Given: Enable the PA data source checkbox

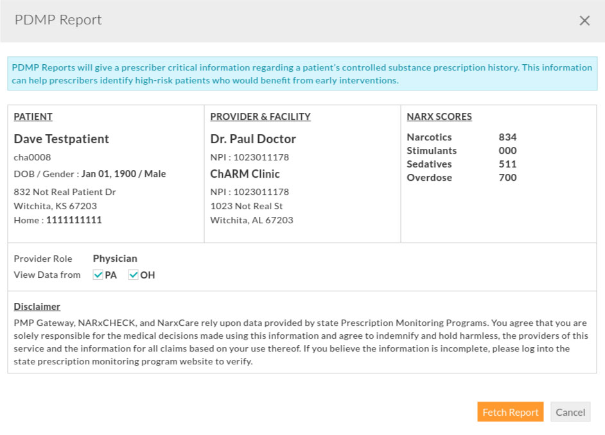Looking at the screenshot, I should click(98, 275).
